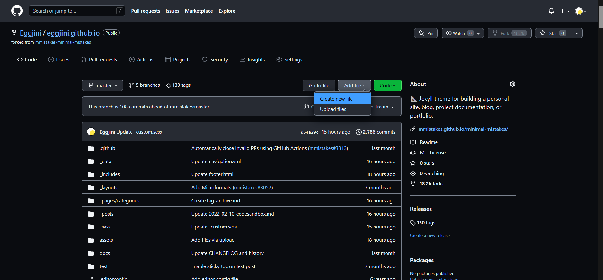Screen dimensions: 603x280
Task: Open mmistakes/minimal-mistakes fork source link
Action: click(x=63, y=42)
